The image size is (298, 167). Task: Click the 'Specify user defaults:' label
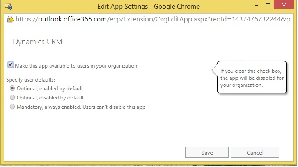click(x=31, y=80)
